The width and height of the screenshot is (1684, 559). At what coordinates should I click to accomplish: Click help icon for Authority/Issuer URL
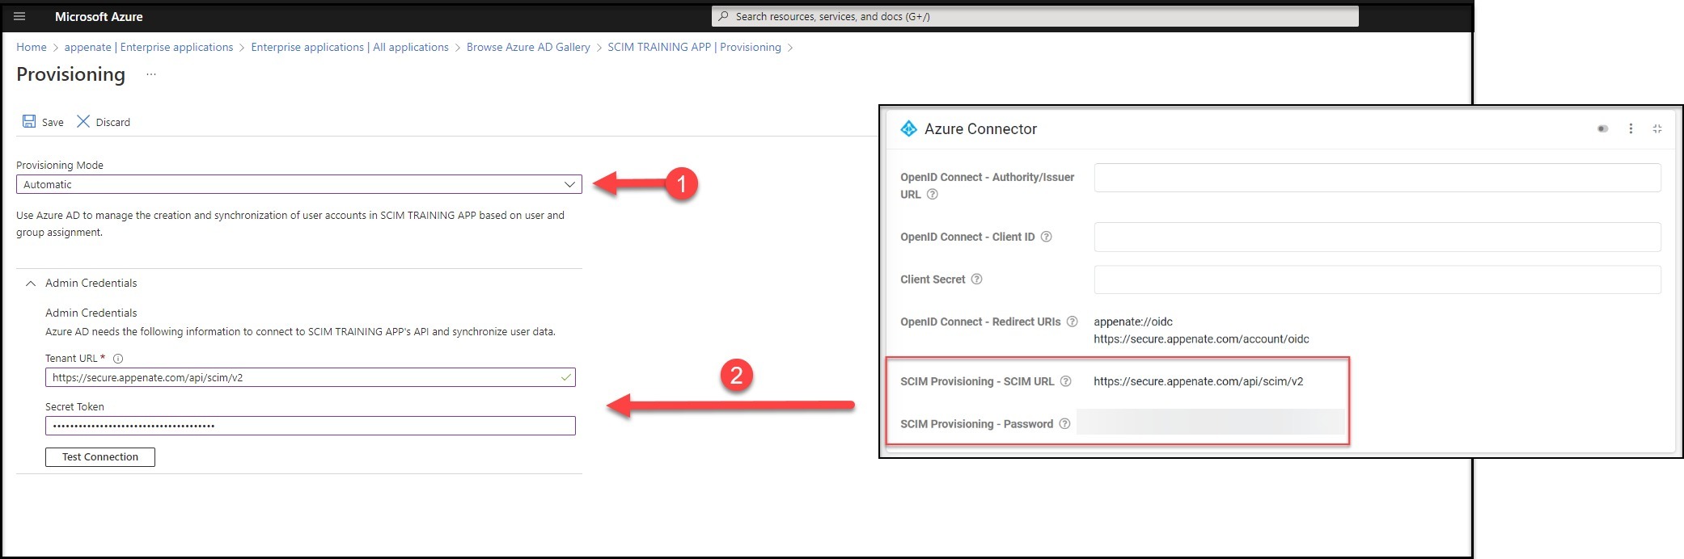click(932, 195)
